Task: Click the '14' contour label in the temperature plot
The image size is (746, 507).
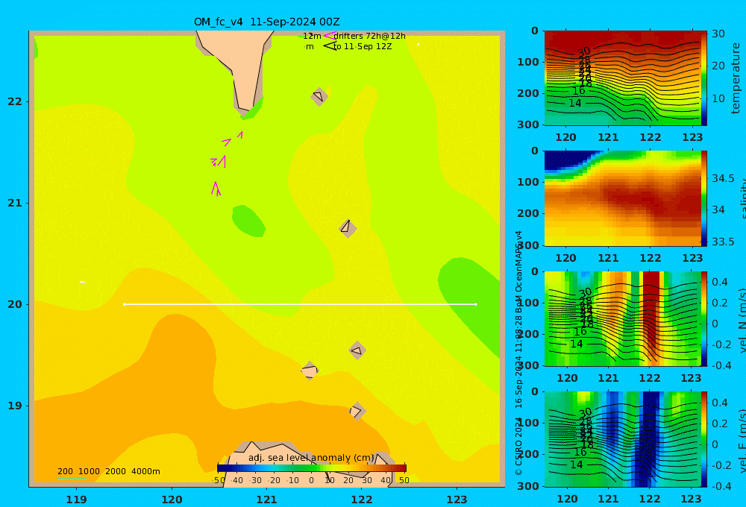Action: click(574, 103)
